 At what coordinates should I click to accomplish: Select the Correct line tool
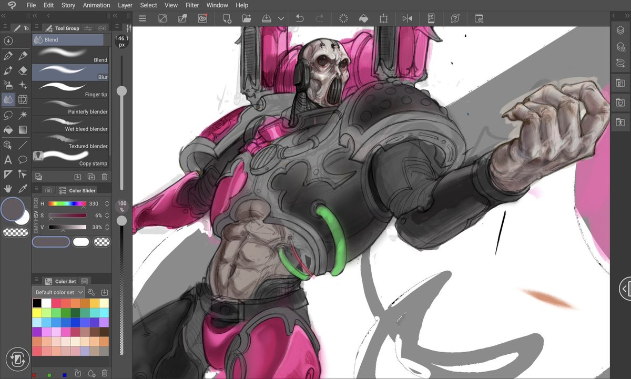click(x=23, y=174)
